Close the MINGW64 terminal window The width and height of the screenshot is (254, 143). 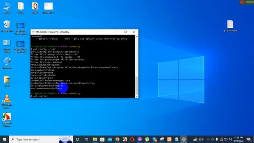pyautogui.click(x=134, y=32)
